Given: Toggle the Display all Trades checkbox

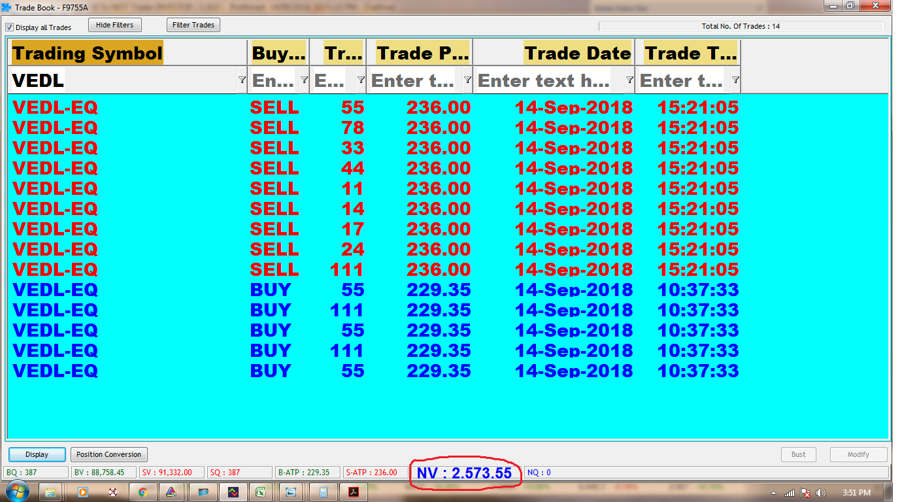Looking at the screenshot, I should (x=9, y=27).
